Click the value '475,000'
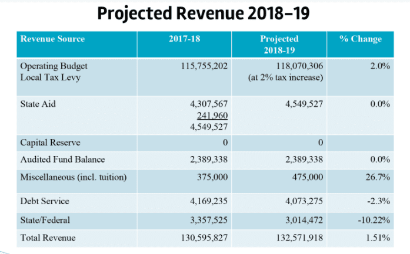Screen dimensions: 410x254 coord(308,177)
